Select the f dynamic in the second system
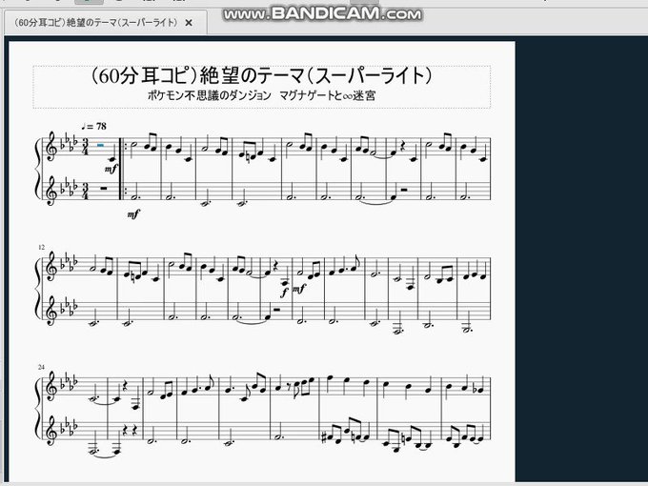 [x=284, y=293]
